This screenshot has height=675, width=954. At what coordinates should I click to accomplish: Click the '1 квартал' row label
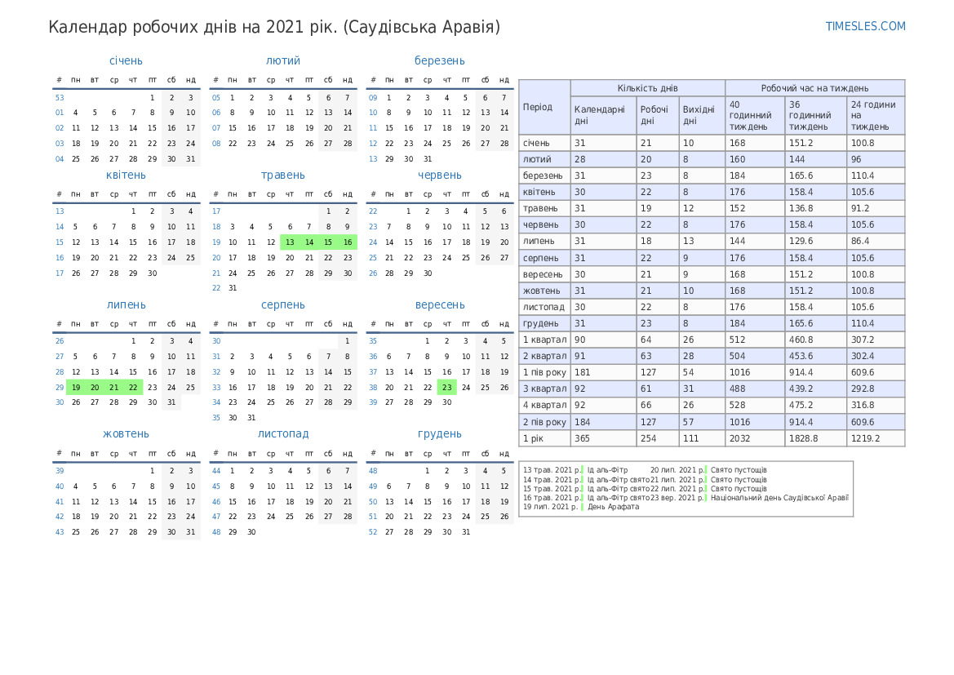pyautogui.click(x=544, y=340)
